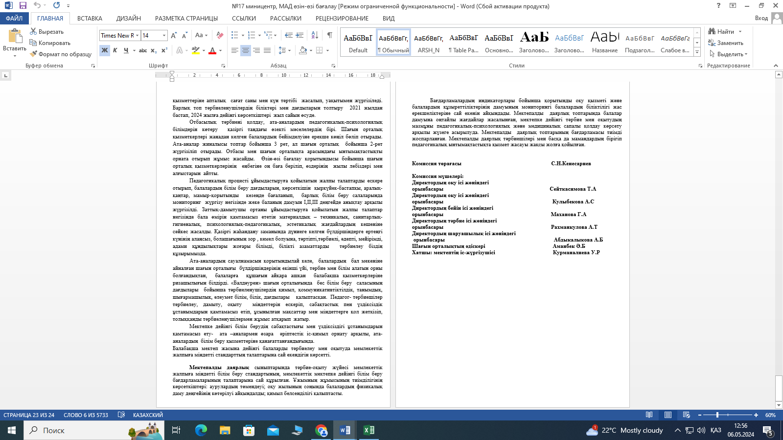
Task: Switch to the ДИЗАЙН tab
Action: pyautogui.click(x=129, y=18)
